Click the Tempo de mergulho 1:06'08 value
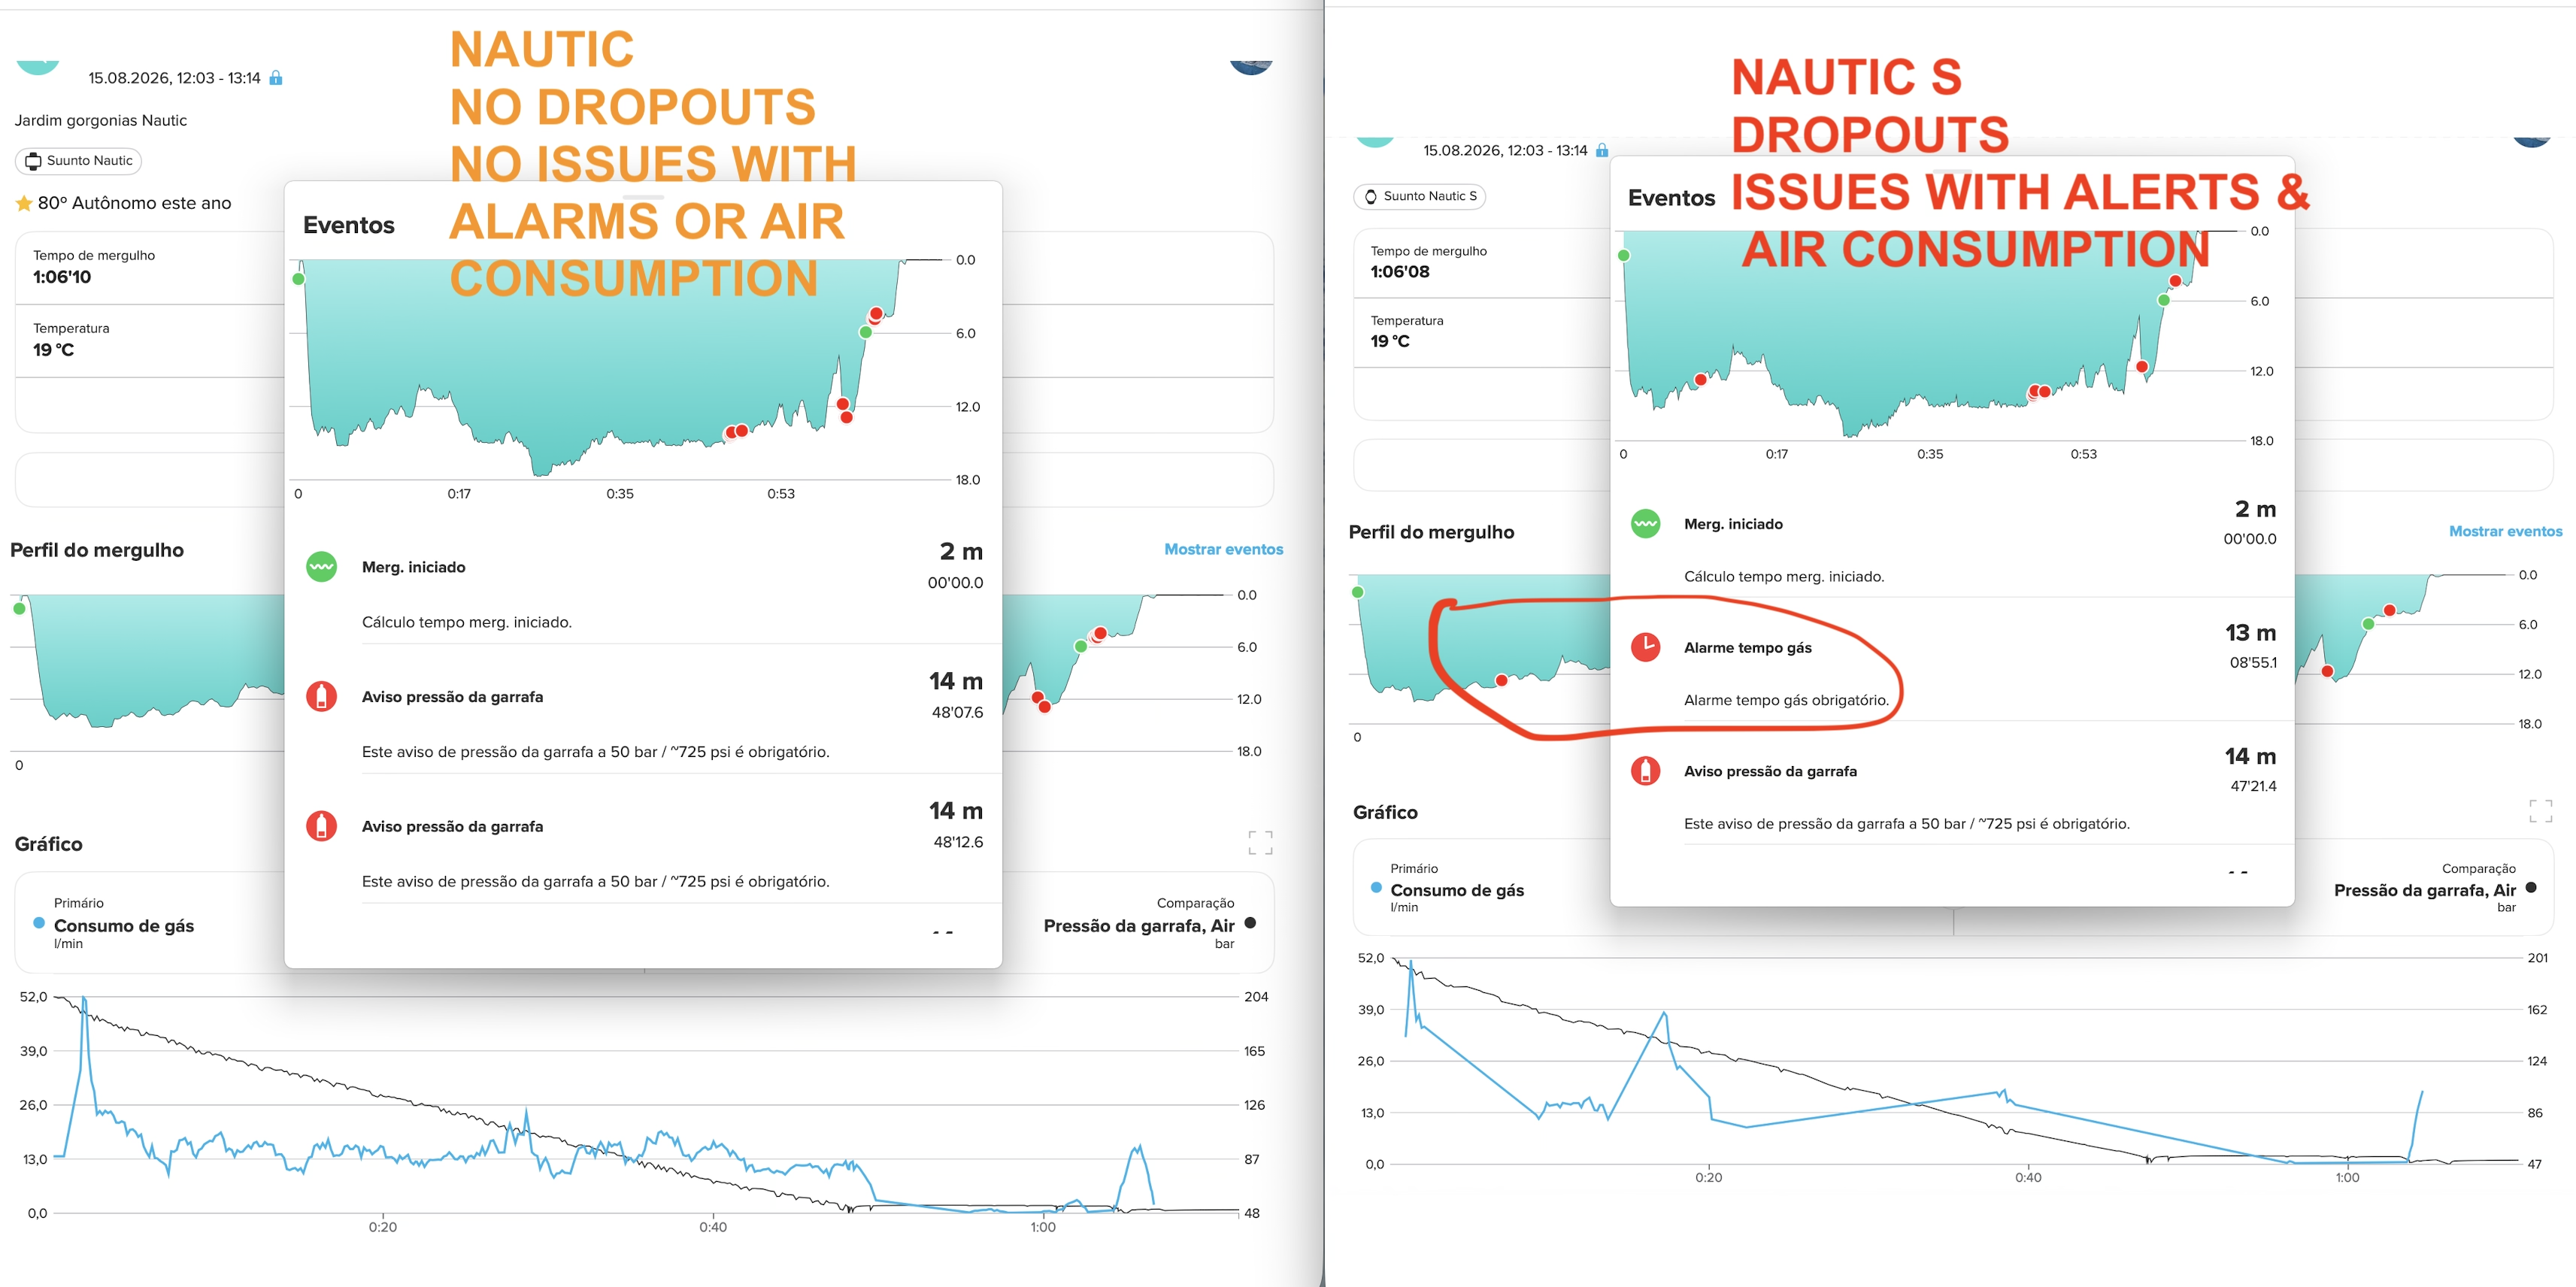Viewport: 2576px width, 1287px height. [1400, 271]
